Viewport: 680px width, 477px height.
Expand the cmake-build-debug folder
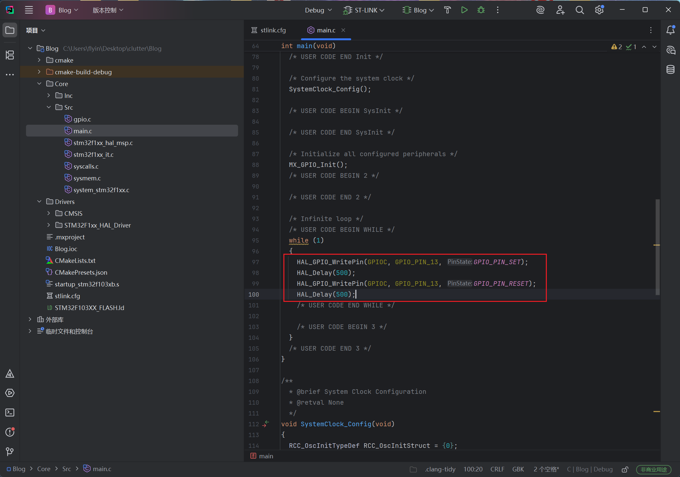(x=39, y=72)
